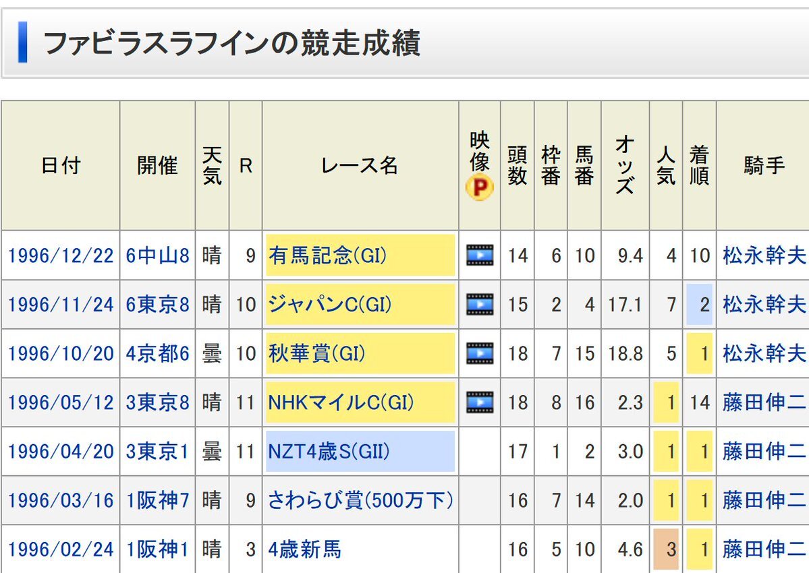Open the 3東京8 meeting link
Viewport: 809px width, 573px height.
pos(157,402)
